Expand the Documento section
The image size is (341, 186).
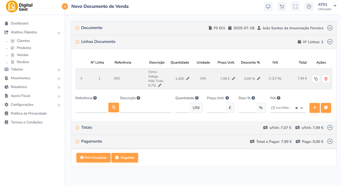coord(330,28)
